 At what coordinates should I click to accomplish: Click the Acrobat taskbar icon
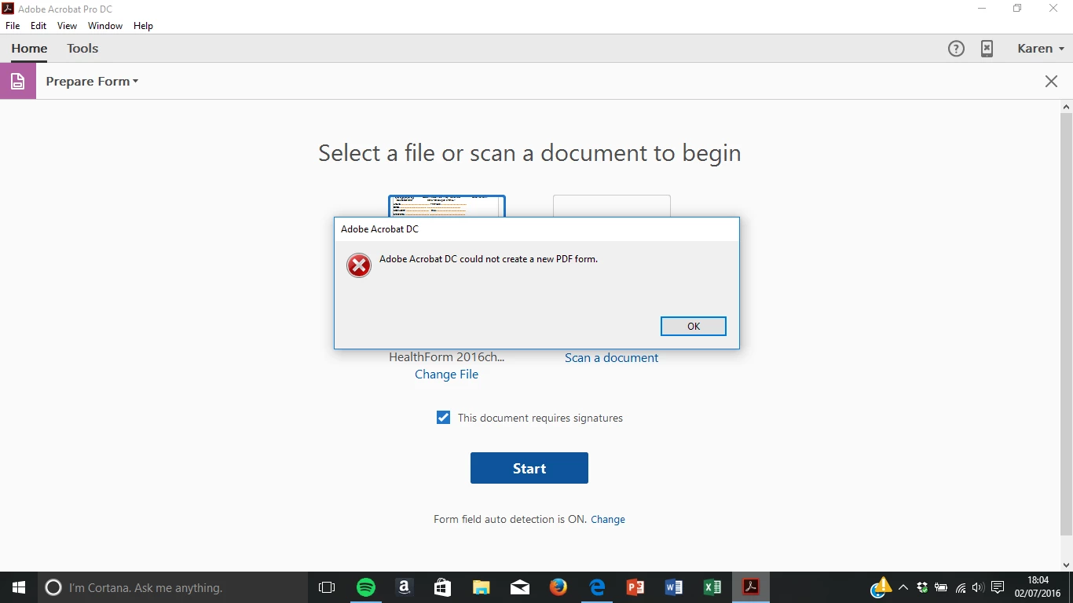point(751,587)
